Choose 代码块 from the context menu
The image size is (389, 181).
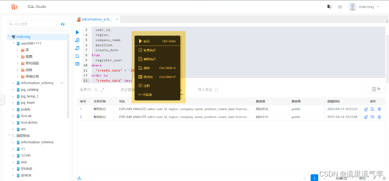(x=157, y=94)
